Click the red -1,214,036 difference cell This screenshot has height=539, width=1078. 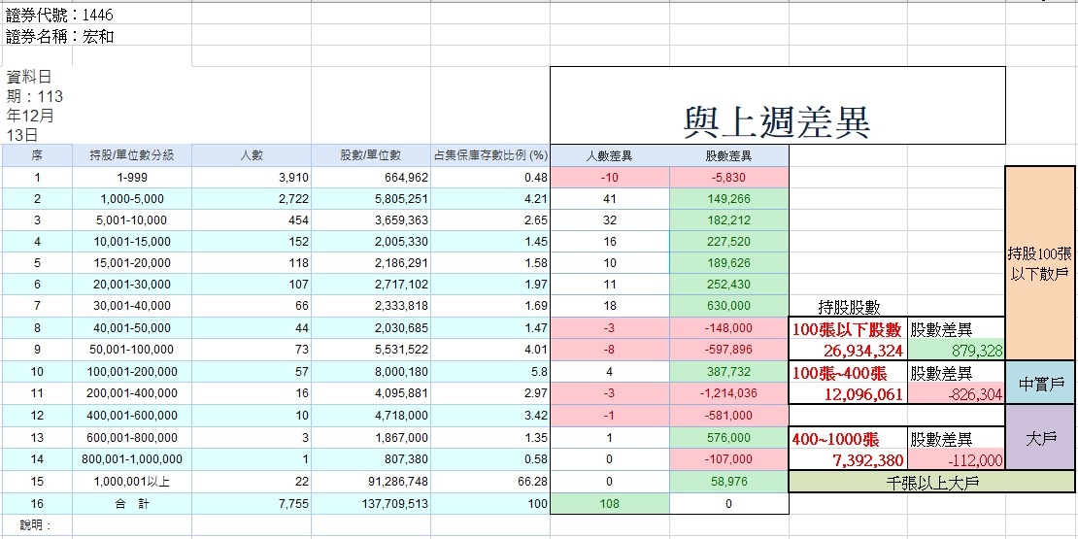728,393
